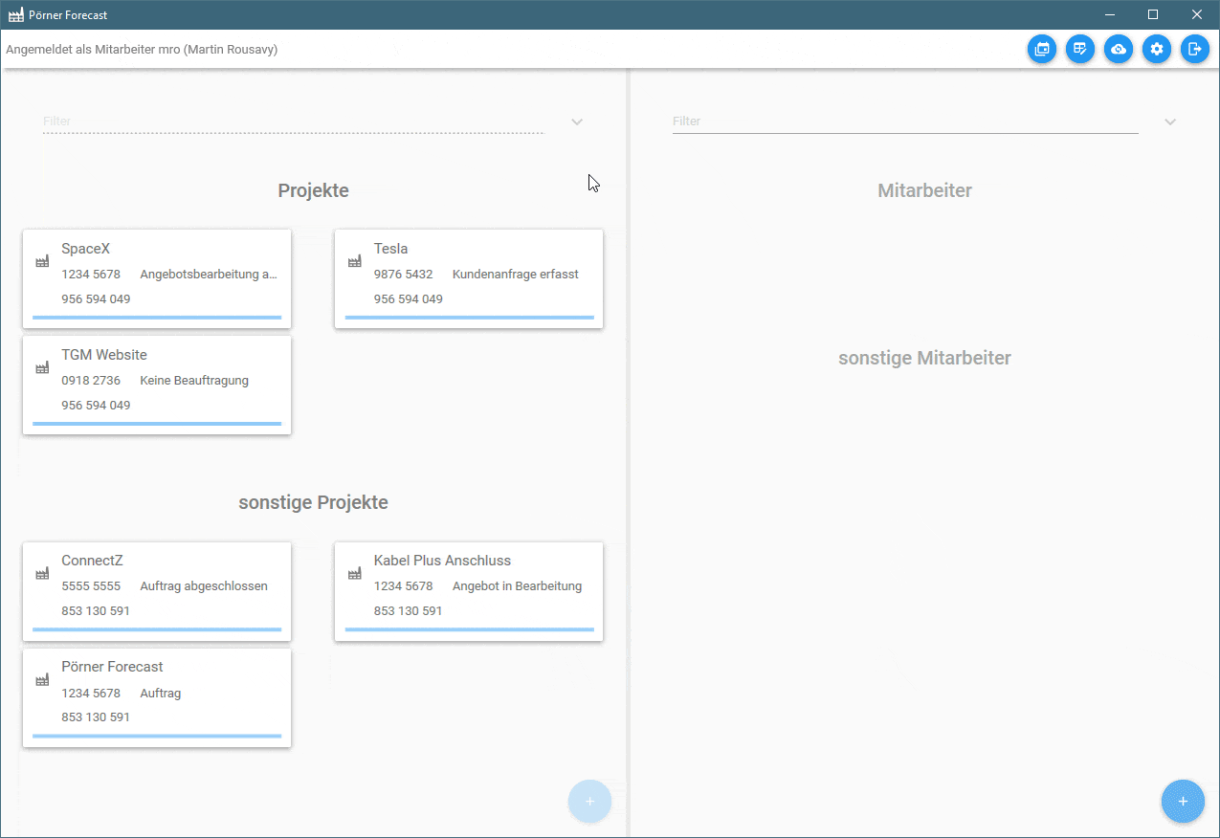Image resolution: width=1220 pixels, height=838 pixels.
Task: Focus the projects Filter input field
Action: click(x=293, y=121)
